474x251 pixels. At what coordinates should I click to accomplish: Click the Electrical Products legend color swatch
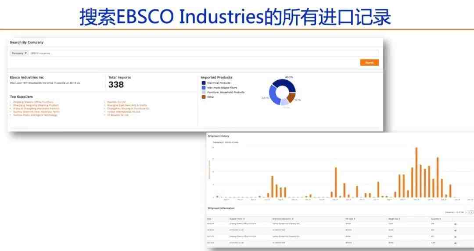click(204, 83)
